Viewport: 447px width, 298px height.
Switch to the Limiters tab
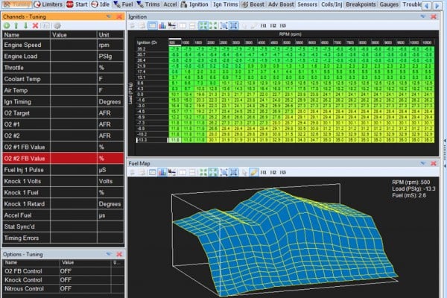48,4
